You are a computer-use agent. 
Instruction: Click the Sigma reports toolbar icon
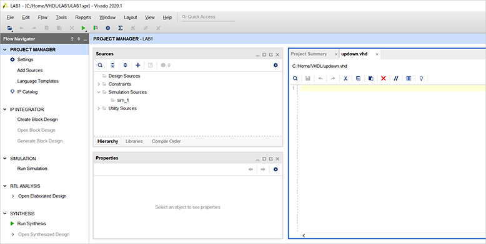coord(121,28)
